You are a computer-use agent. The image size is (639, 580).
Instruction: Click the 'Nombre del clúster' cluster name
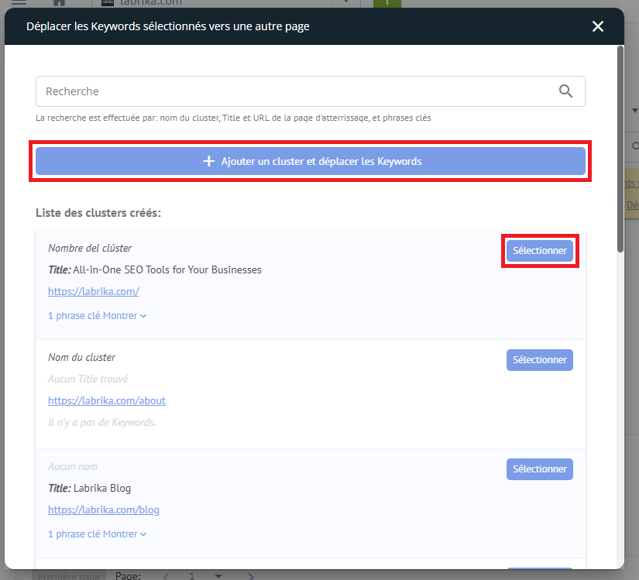[x=90, y=248]
